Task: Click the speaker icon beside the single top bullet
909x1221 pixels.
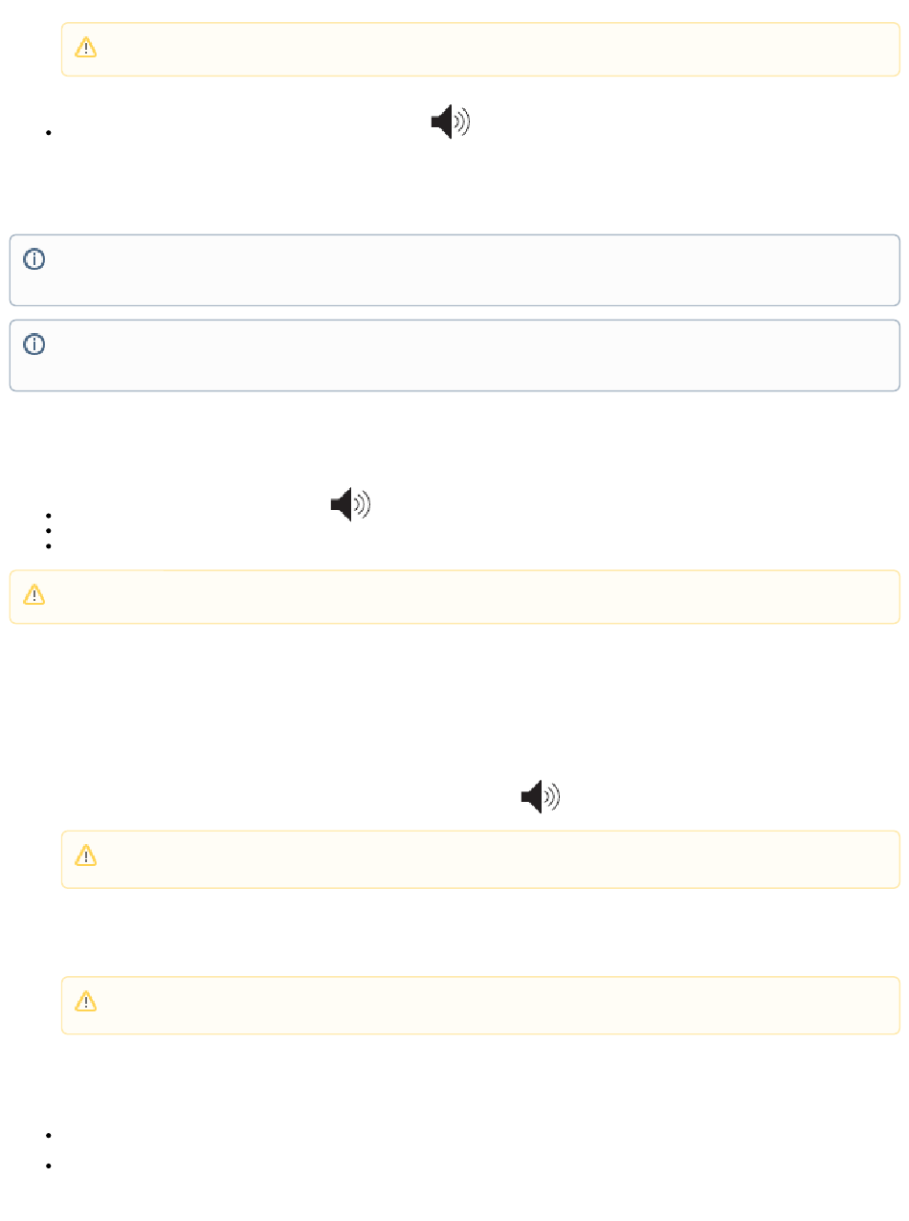Action: click(x=451, y=122)
